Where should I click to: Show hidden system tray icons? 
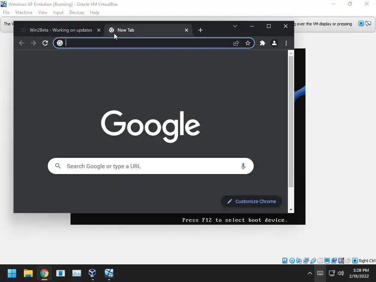point(310,273)
